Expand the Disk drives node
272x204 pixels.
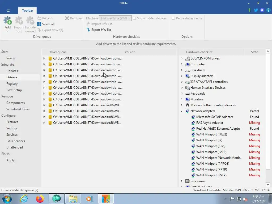click(182, 70)
